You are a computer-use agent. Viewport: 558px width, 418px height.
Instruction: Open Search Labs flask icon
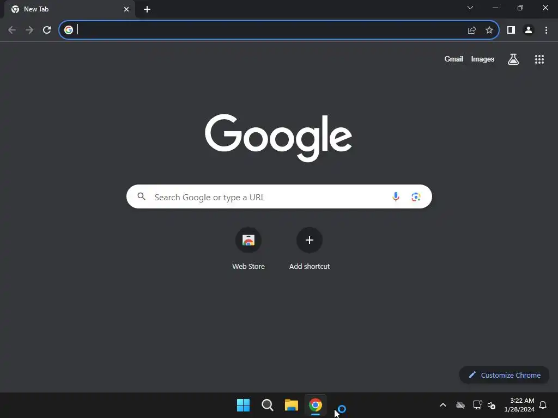[513, 59]
